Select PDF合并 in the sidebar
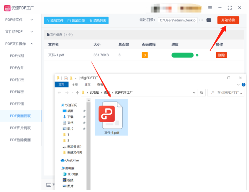This screenshot has height=192, width=249. [x=17, y=68]
